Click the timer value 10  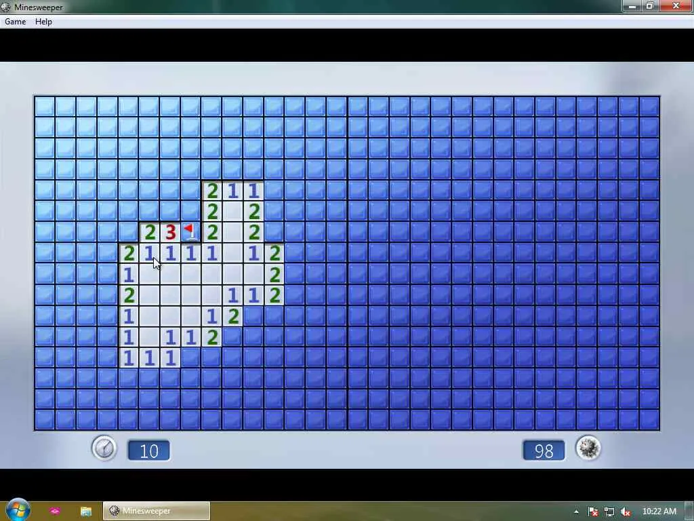coord(148,450)
